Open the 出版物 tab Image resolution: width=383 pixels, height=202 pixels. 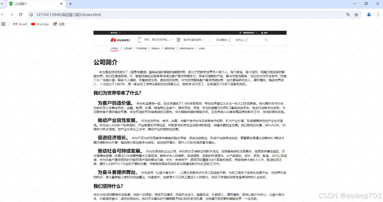point(202,48)
